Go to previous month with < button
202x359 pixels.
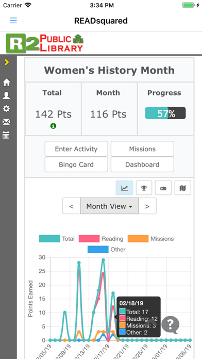72,206
